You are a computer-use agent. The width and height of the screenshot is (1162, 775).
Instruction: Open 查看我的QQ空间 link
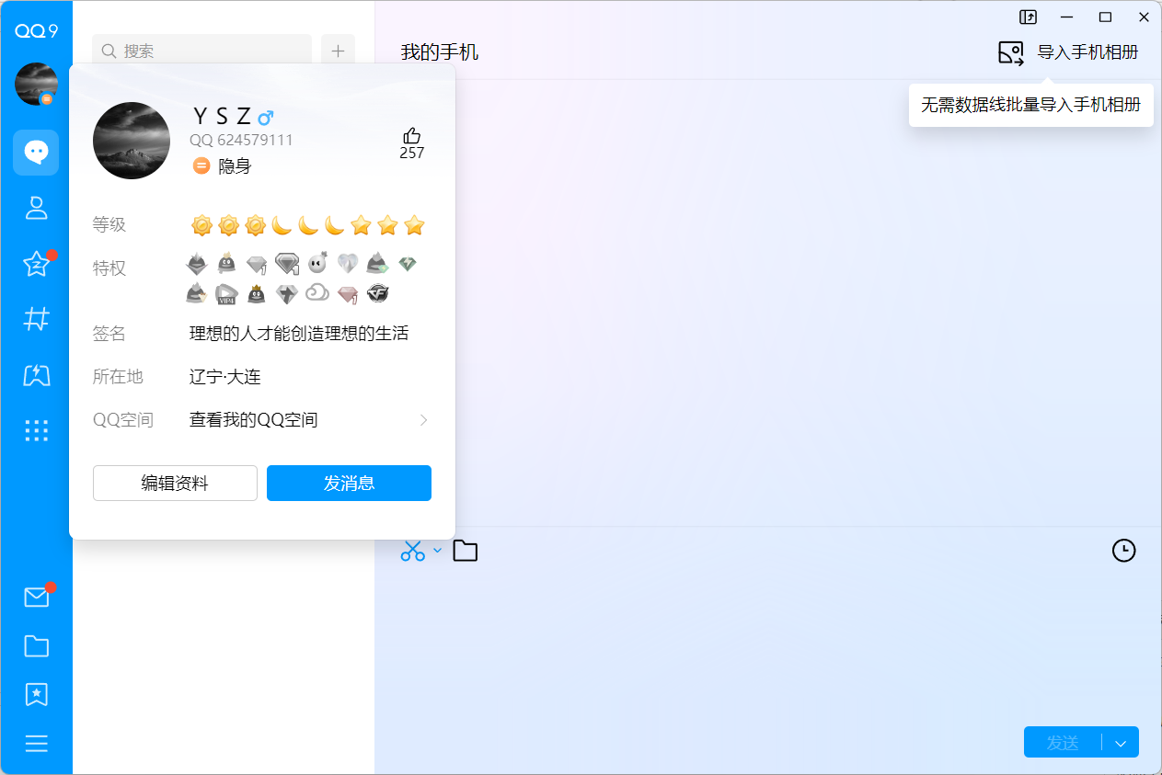tap(253, 420)
